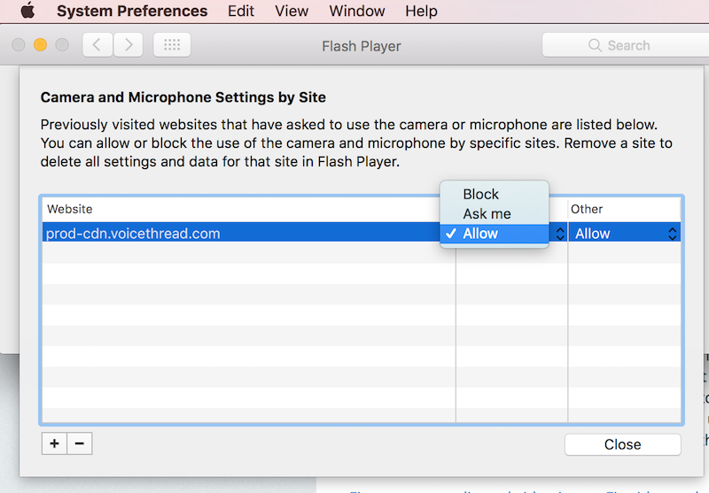Choose Block from the popup menu

(x=495, y=194)
